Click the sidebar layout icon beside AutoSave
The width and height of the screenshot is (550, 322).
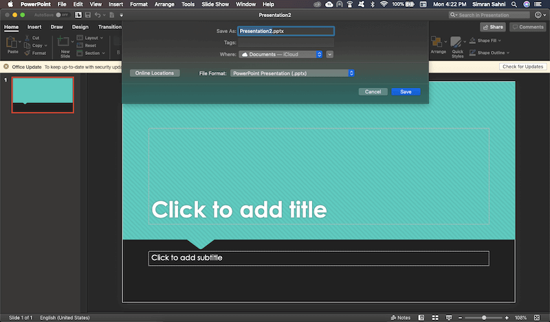point(78,15)
